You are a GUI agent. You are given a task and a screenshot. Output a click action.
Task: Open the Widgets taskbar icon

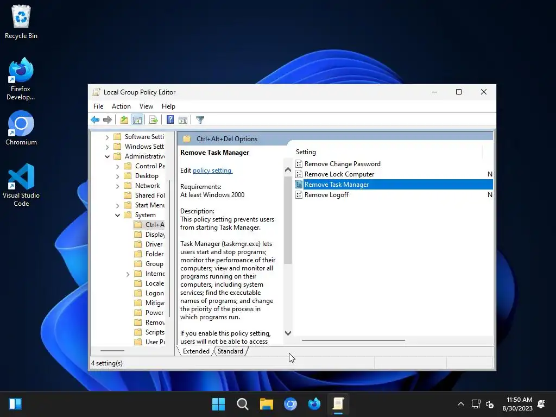pyautogui.click(x=15, y=404)
